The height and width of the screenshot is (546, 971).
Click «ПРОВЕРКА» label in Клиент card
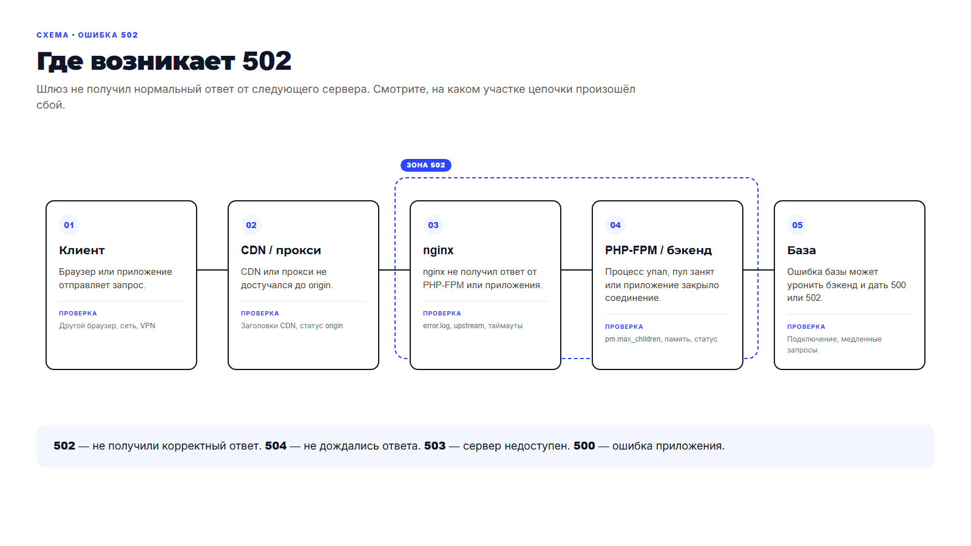78,314
